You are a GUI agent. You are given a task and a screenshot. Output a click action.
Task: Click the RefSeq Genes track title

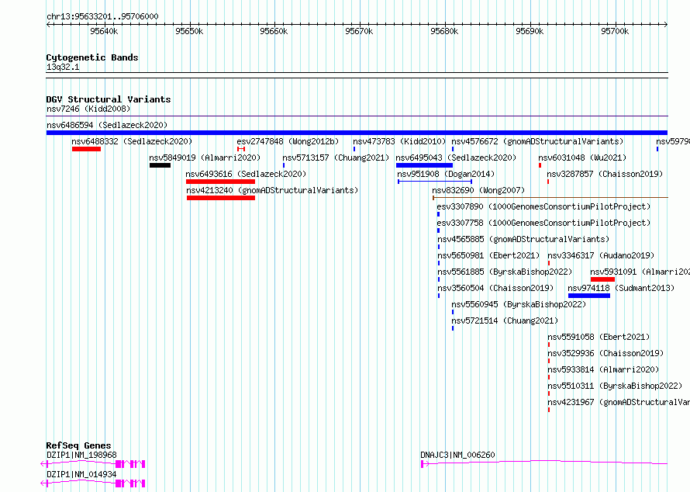pos(78,445)
